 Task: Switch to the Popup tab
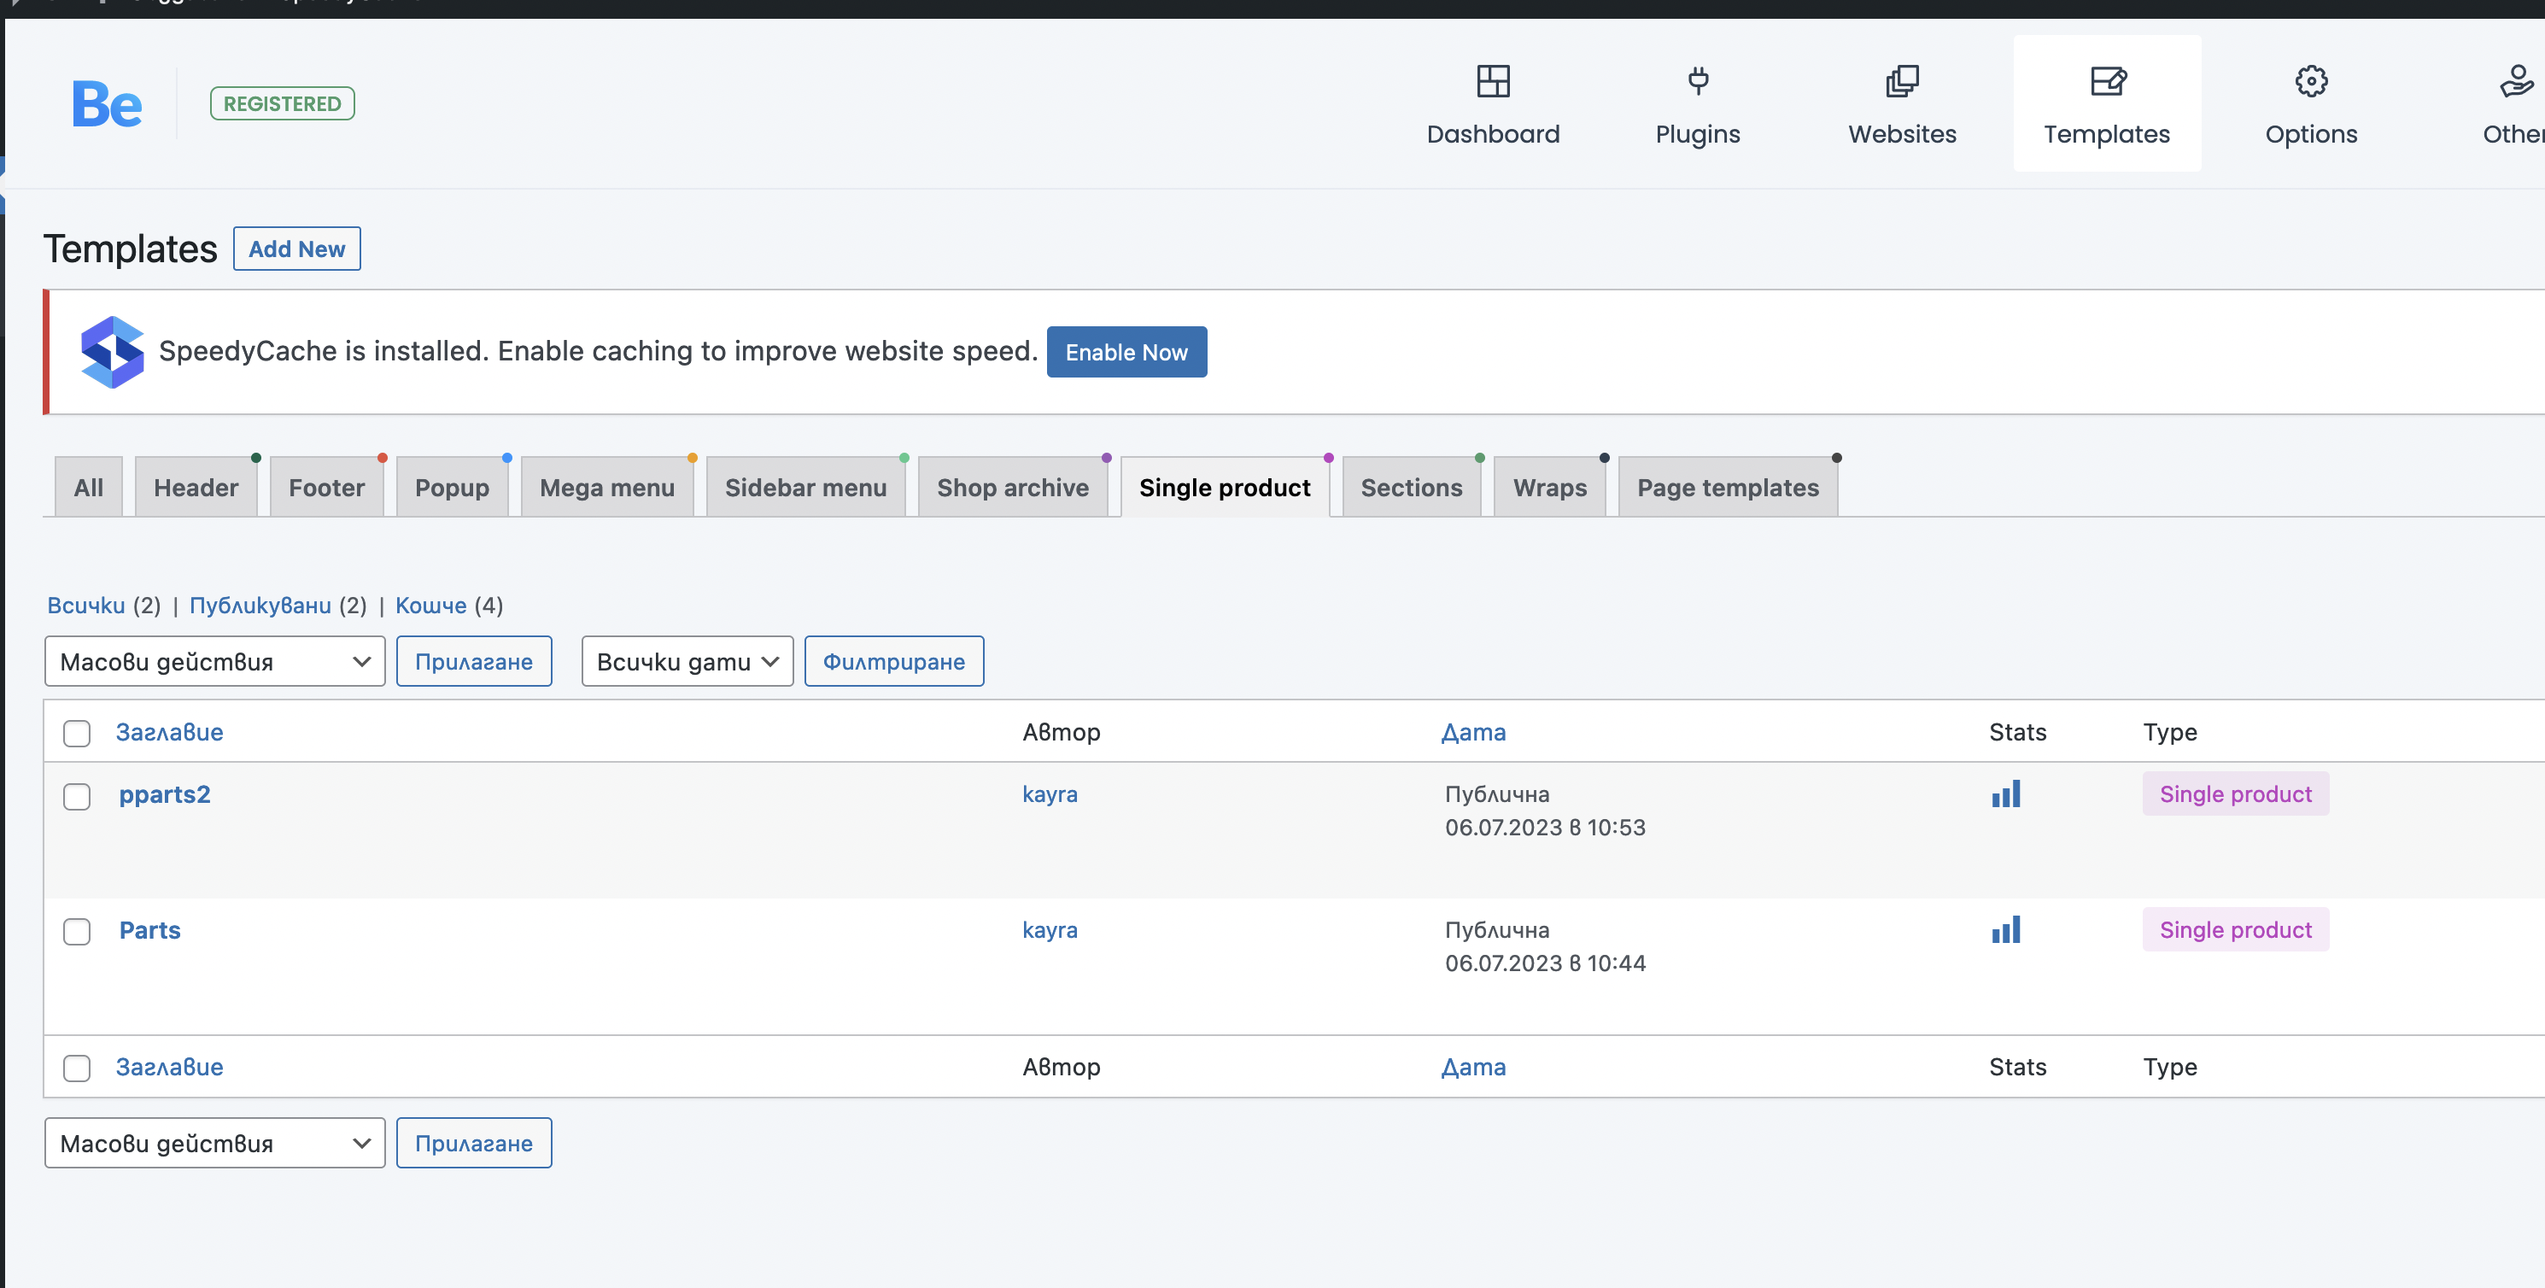click(452, 487)
